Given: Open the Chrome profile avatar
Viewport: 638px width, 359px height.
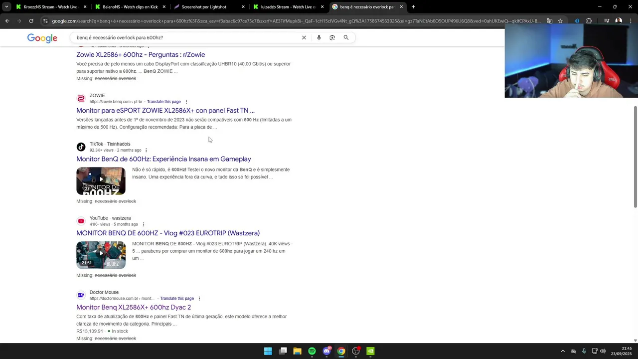Looking at the screenshot, I should (x=619, y=21).
